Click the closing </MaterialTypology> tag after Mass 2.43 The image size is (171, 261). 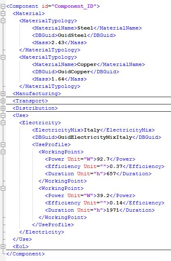tap(50, 50)
